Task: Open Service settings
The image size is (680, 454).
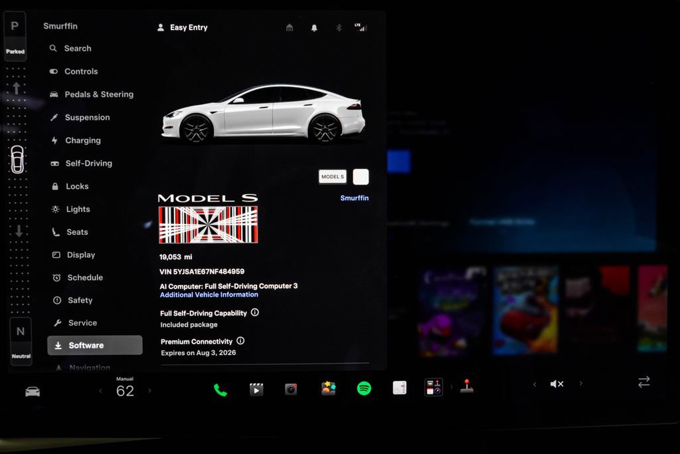Action: (75, 322)
